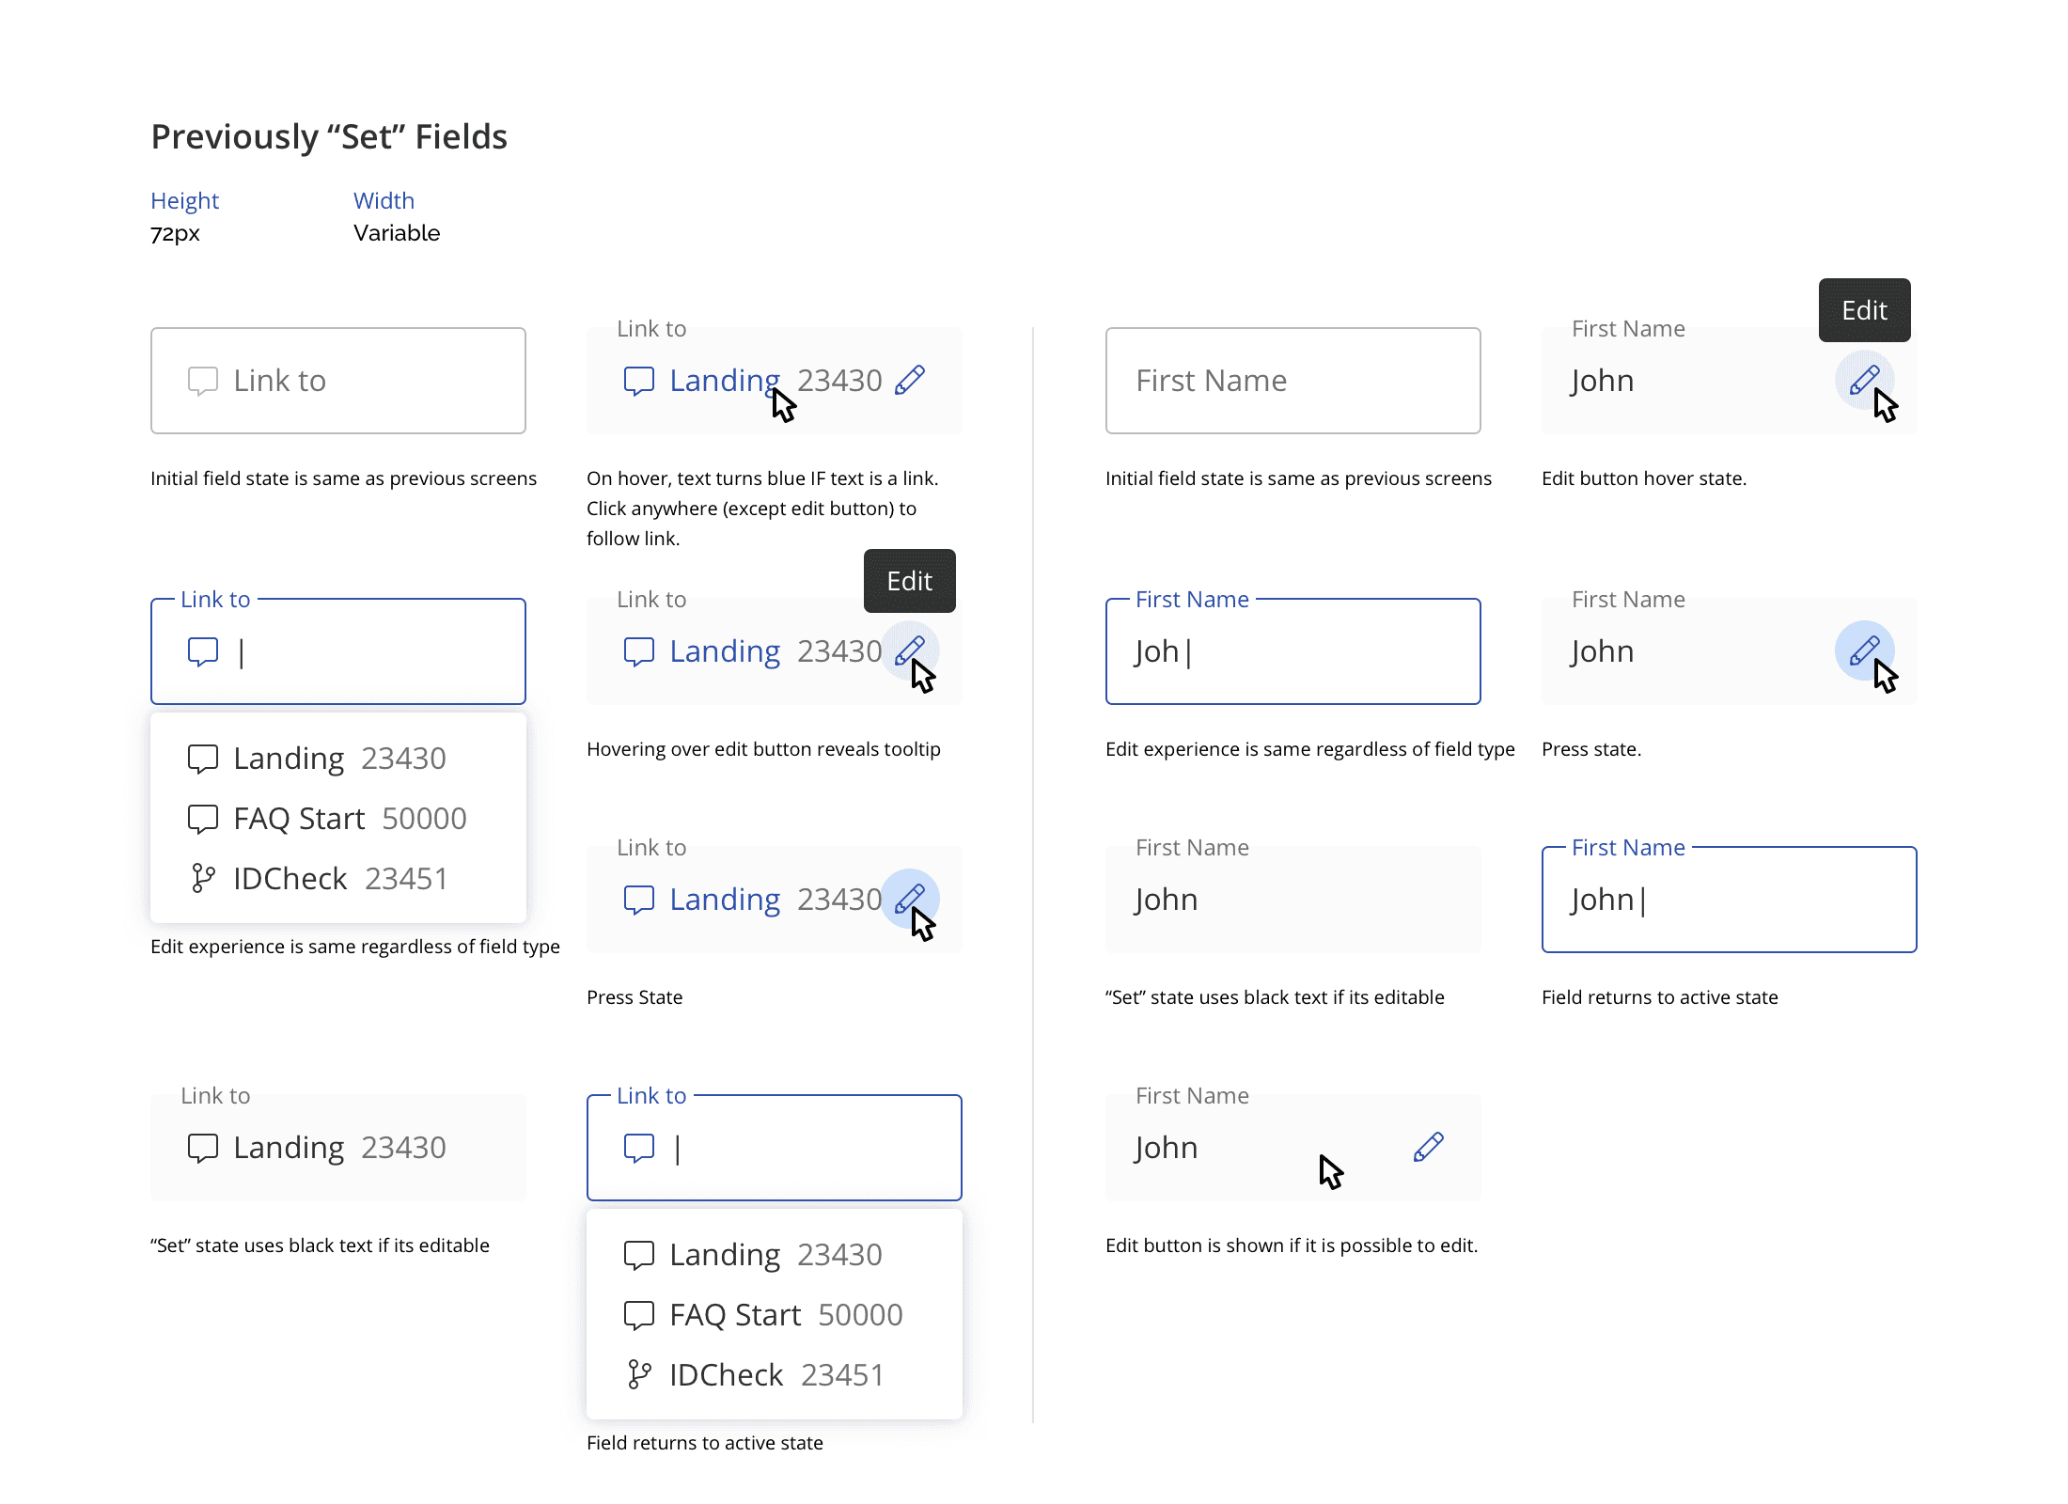Click pencil icon in Landing field with Edit tooltip
Image resolution: width=2068 pixels, height=1504 pixels.
(909, 650)
